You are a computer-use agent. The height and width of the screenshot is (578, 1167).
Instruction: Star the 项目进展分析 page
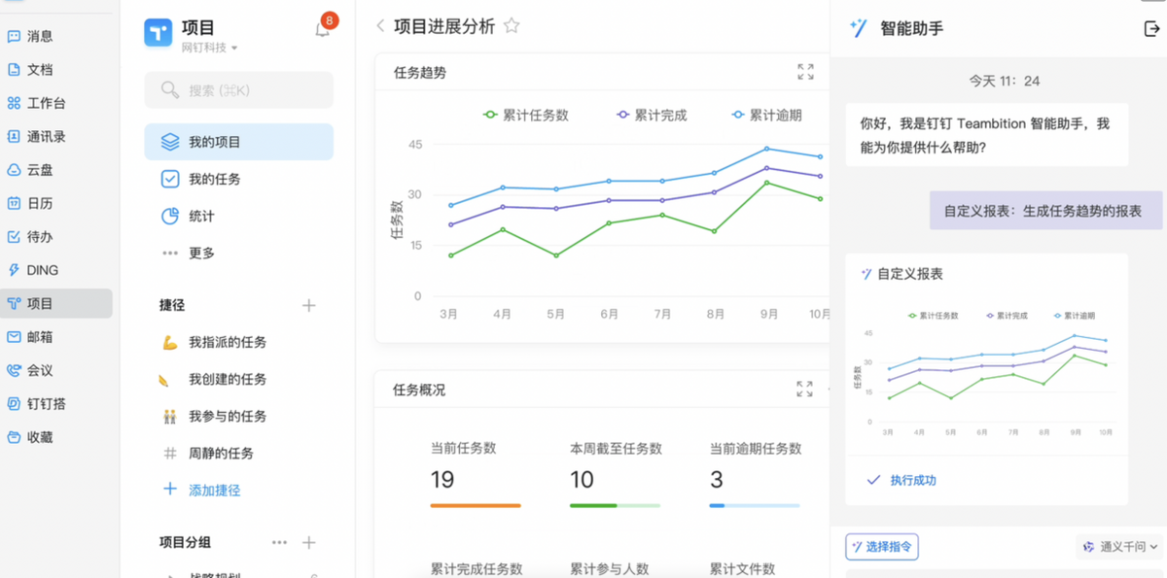[512, 26]
